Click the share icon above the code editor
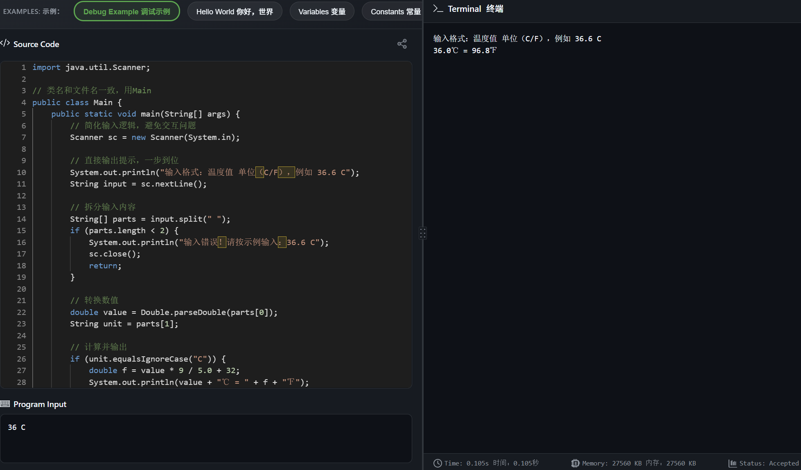This screenshot has width=801, height=470. click(x=402, y=44)
